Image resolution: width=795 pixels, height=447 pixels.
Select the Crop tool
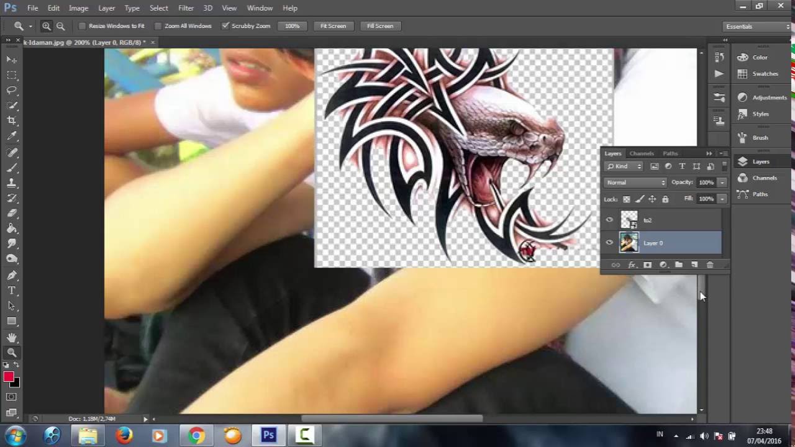pos(12,121)
